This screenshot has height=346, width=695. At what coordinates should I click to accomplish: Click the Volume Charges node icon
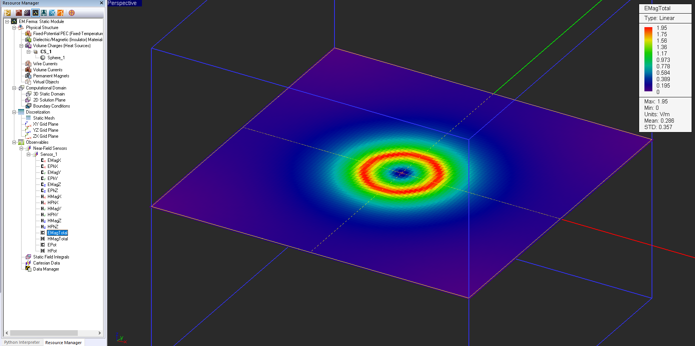point(28,46)
